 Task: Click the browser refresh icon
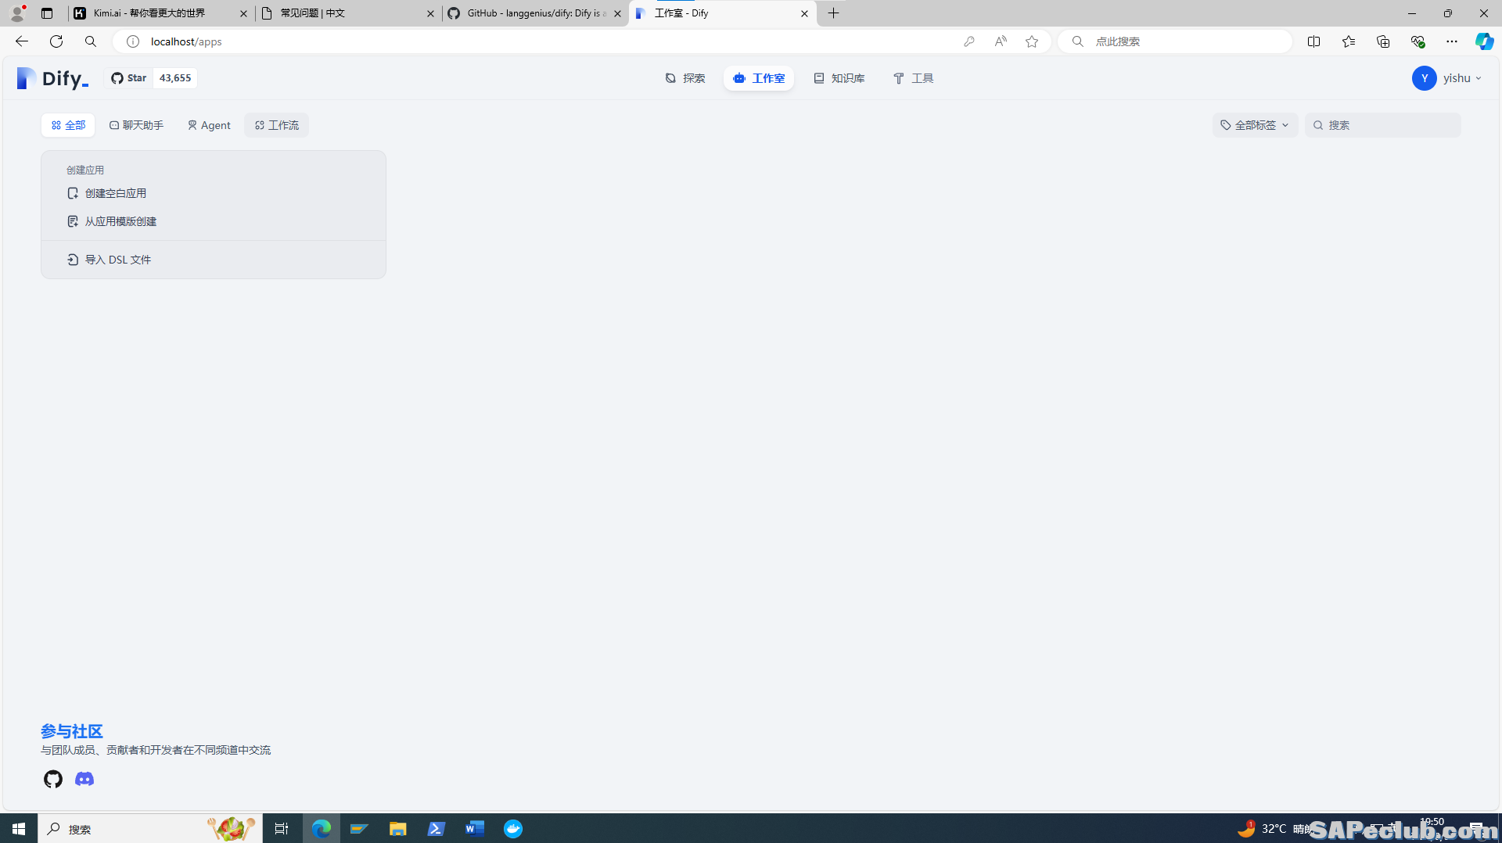(56, 41)
